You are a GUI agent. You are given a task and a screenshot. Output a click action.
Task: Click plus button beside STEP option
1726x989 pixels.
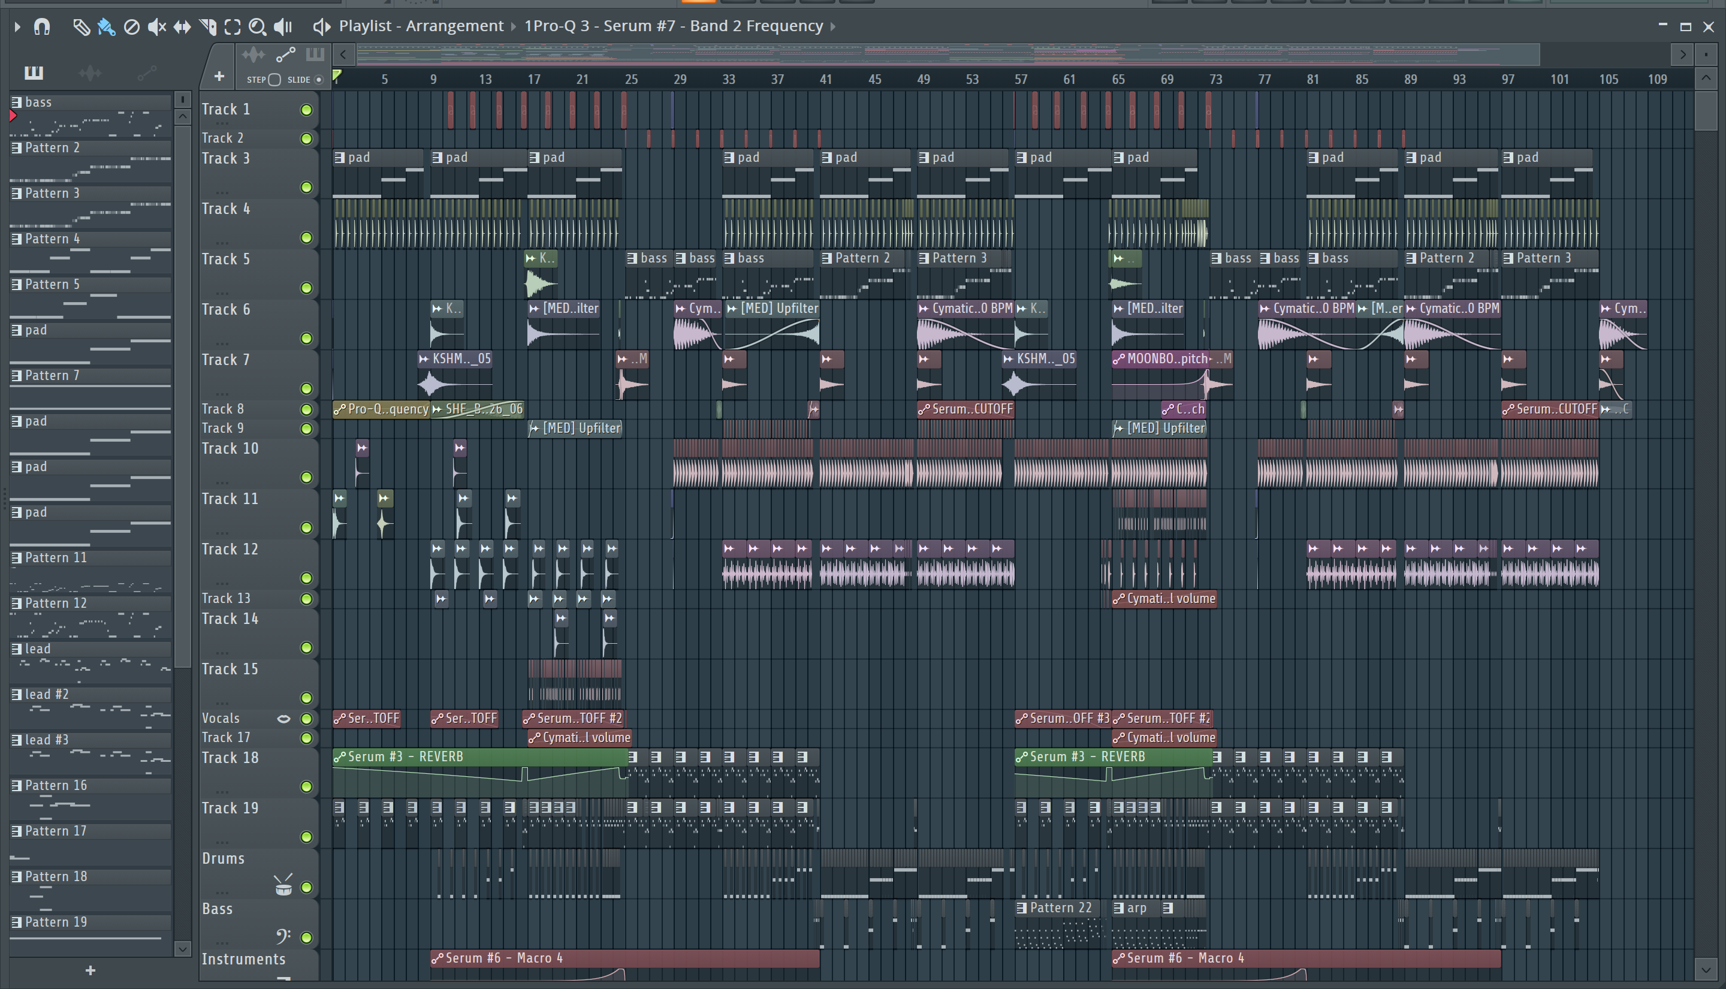point(219,77)
